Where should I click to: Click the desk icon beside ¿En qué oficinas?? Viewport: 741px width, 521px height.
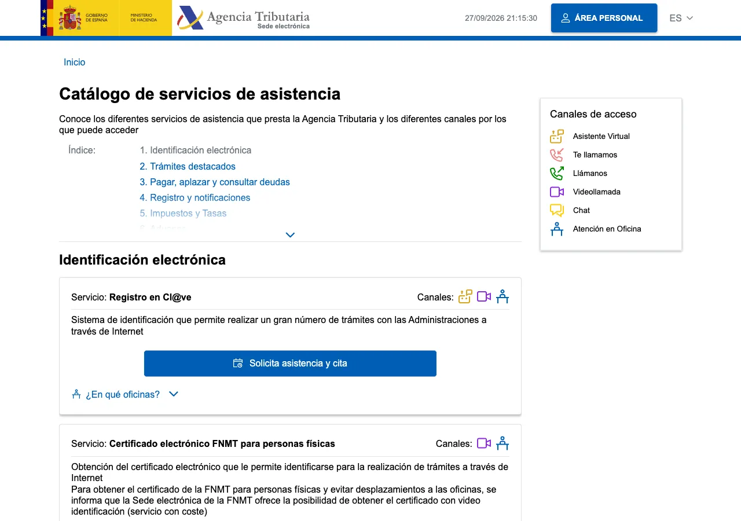[x=76, y=394]
